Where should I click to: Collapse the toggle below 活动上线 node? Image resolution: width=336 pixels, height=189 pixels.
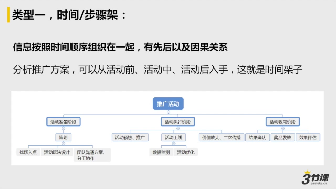point(174,143)
